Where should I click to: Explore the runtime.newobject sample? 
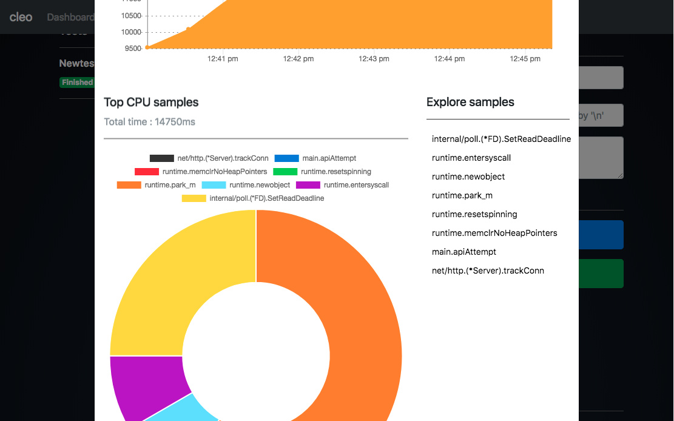point(468,177)
